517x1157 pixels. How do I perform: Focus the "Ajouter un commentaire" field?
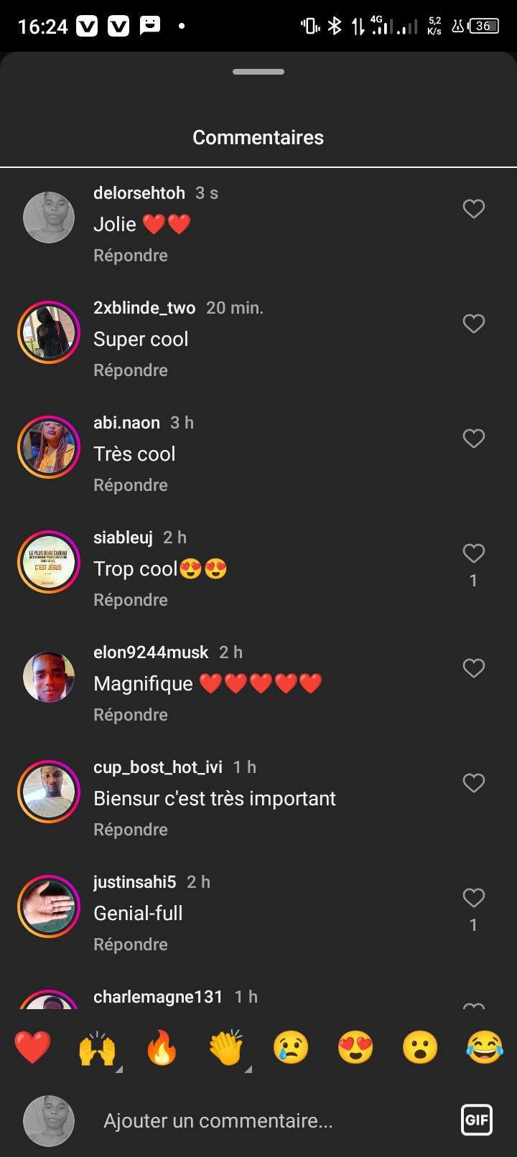point(218,1120)
